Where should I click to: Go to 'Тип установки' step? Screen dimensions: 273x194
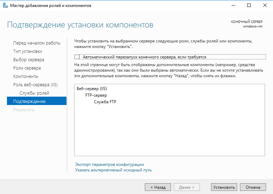(28, 51)
